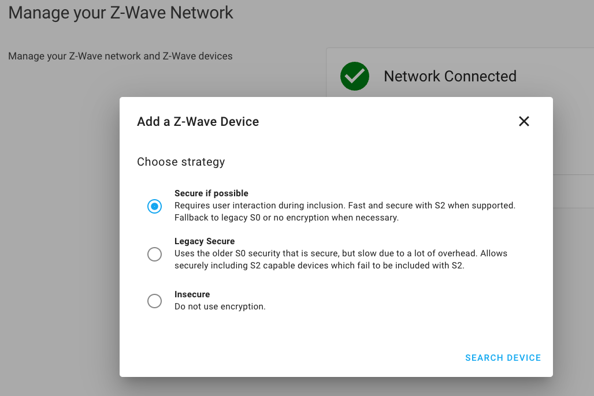The image size is (594, 396).
Task: Click the Do not use encryption description
Action: [218, 306]
